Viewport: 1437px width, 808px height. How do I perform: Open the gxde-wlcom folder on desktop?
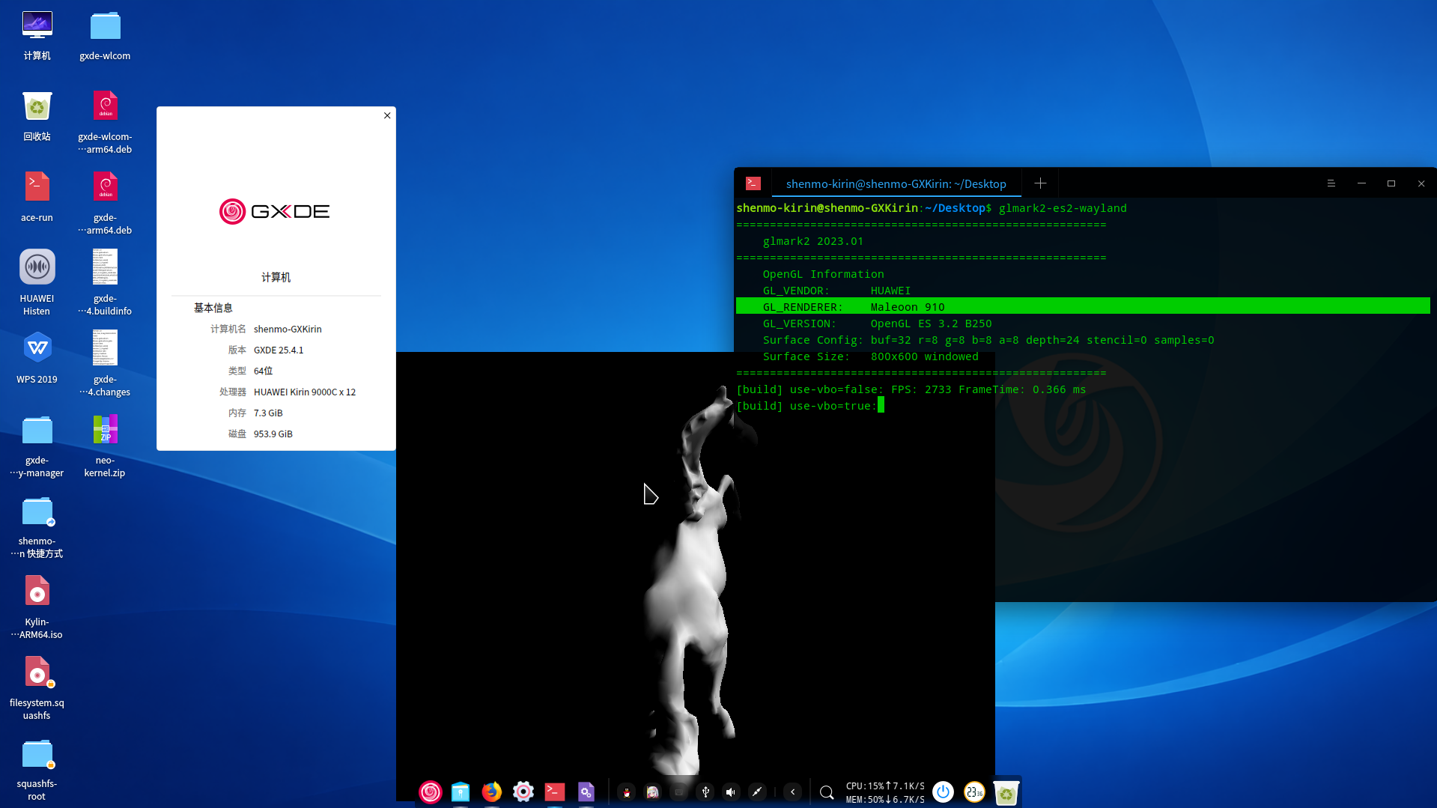pyautogui.click(x=105, y=35)
